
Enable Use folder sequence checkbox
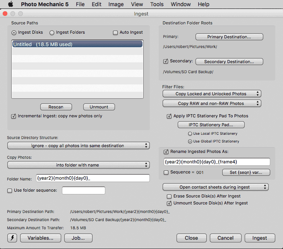pyautogui.click(x=10, y=191)
